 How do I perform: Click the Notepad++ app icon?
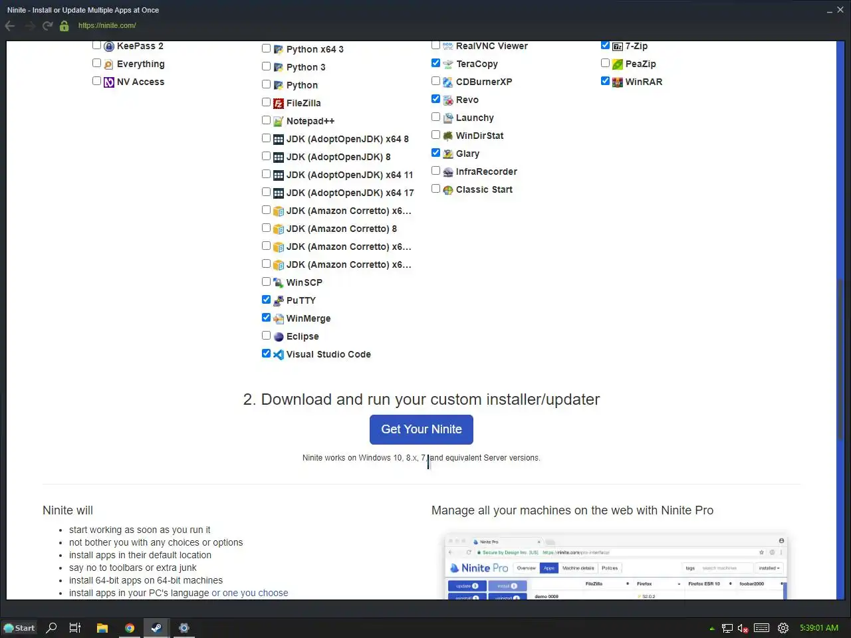point(279,122)
